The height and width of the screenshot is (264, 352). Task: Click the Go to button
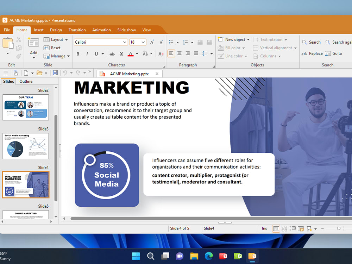(334, 54)
